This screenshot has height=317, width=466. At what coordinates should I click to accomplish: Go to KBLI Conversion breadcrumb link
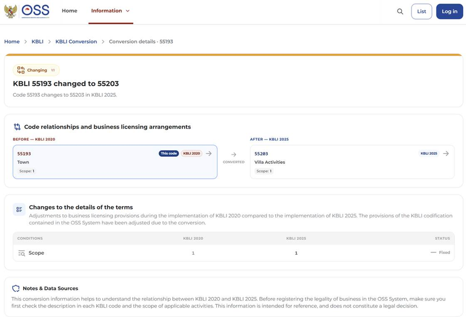(x=76, y=41)
